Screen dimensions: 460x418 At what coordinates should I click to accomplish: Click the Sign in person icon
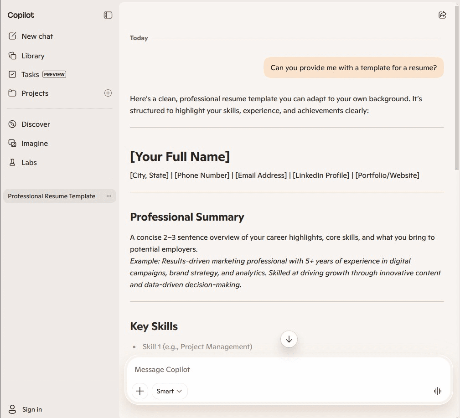pyautogui.click(x=12, y=409)
